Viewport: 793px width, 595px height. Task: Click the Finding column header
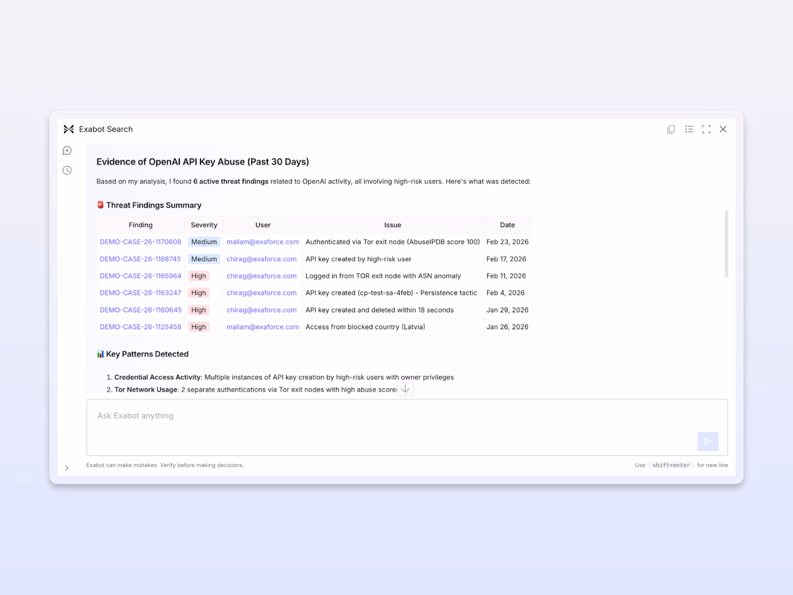pyautogui.click(x=141, y=225)
